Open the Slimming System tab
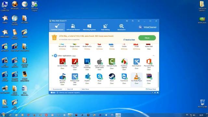This screenshot has width=208, height=117. coord(89,27)
